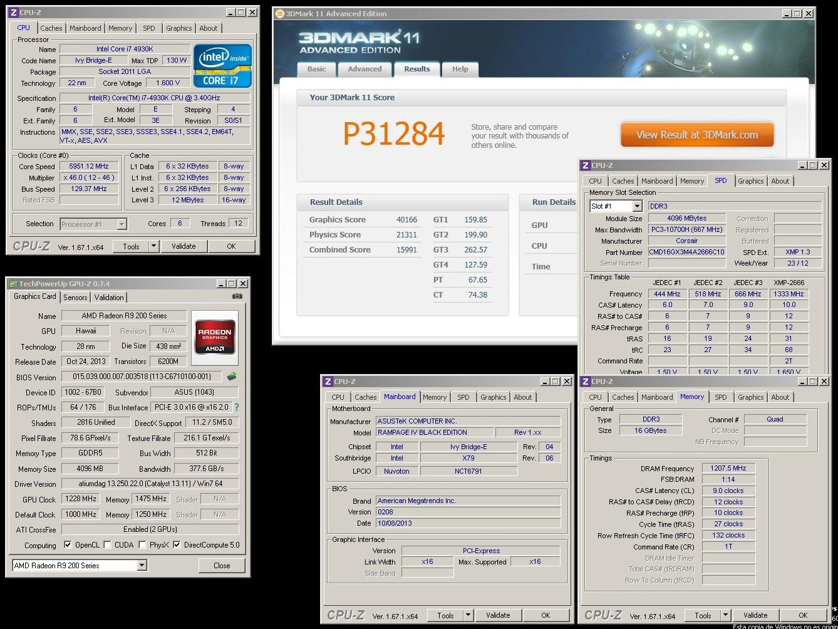Click ATI CrossFire 'Enabled (2 GPUs)' field

(151, 529)
